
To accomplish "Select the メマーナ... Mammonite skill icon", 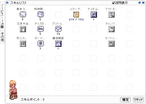I will coord(76,15).
